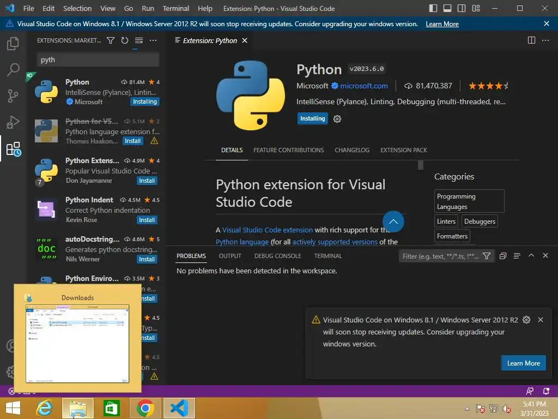Image resolution: width=558 pixels, height=419 pixels.
Task: Toggle secondary side bar layout icon
Action: click(462, 8)
